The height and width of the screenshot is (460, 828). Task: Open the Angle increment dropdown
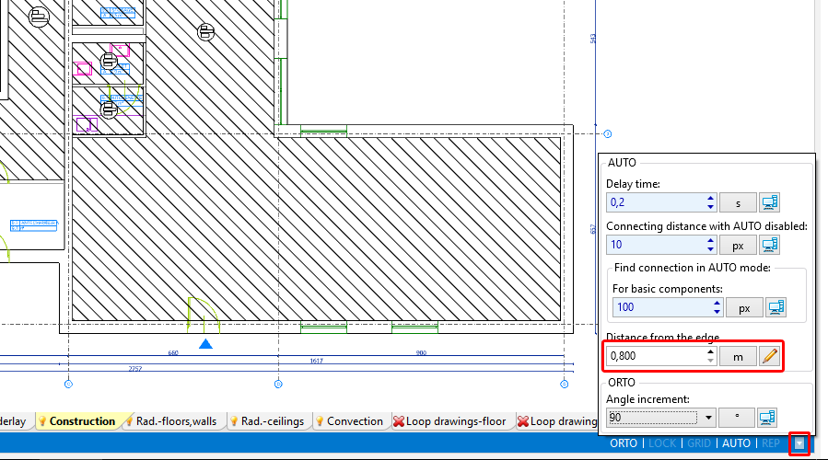coord(707,417)
